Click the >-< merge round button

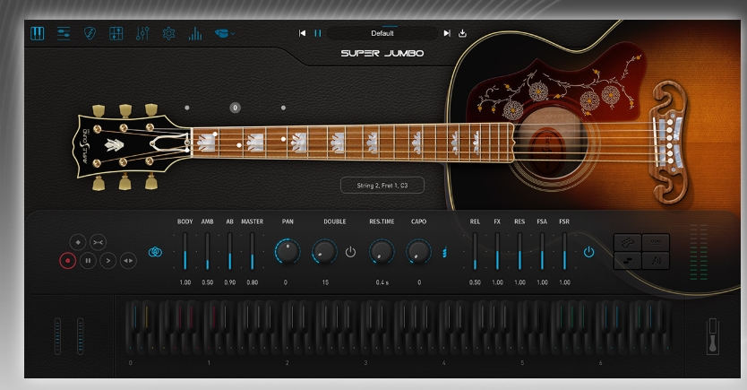98,242
